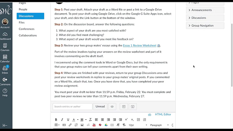This screenshot has width=233, height=131.
Task: Expand replies with the down-arrow button
Action: (x=133, y=106)
